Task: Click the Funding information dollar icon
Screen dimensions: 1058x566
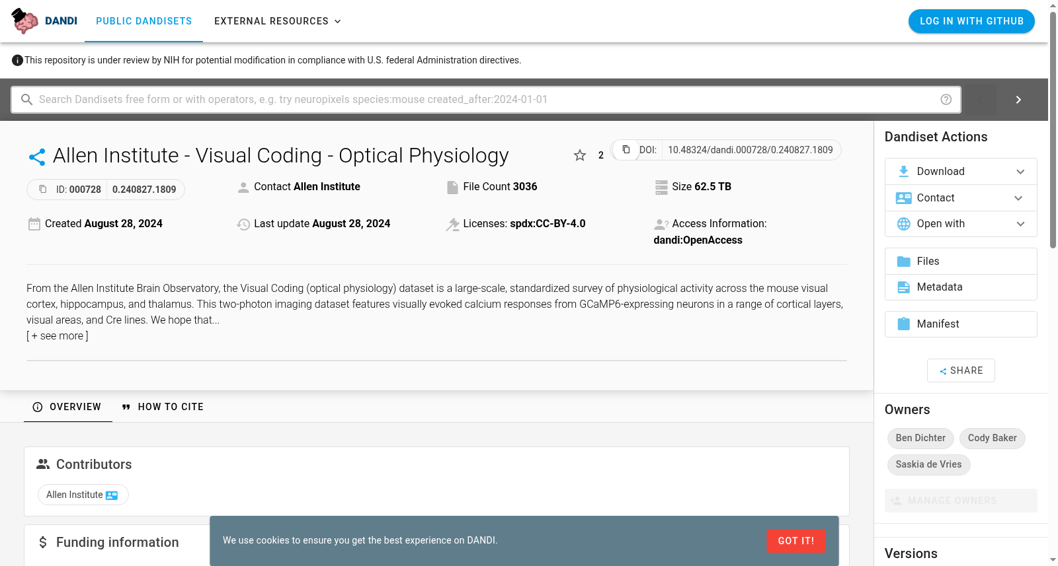Action: point(43,542)
